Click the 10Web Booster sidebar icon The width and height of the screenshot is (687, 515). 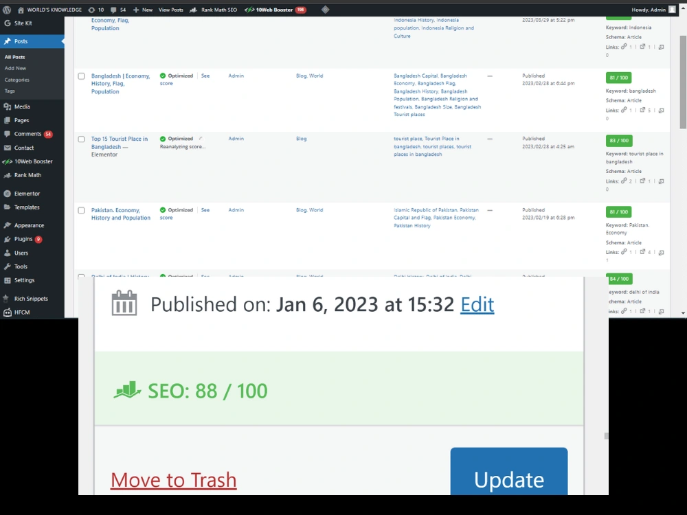point(8,161)
